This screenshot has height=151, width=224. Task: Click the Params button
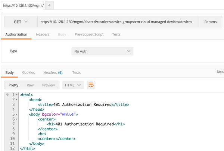pos(210,22)
